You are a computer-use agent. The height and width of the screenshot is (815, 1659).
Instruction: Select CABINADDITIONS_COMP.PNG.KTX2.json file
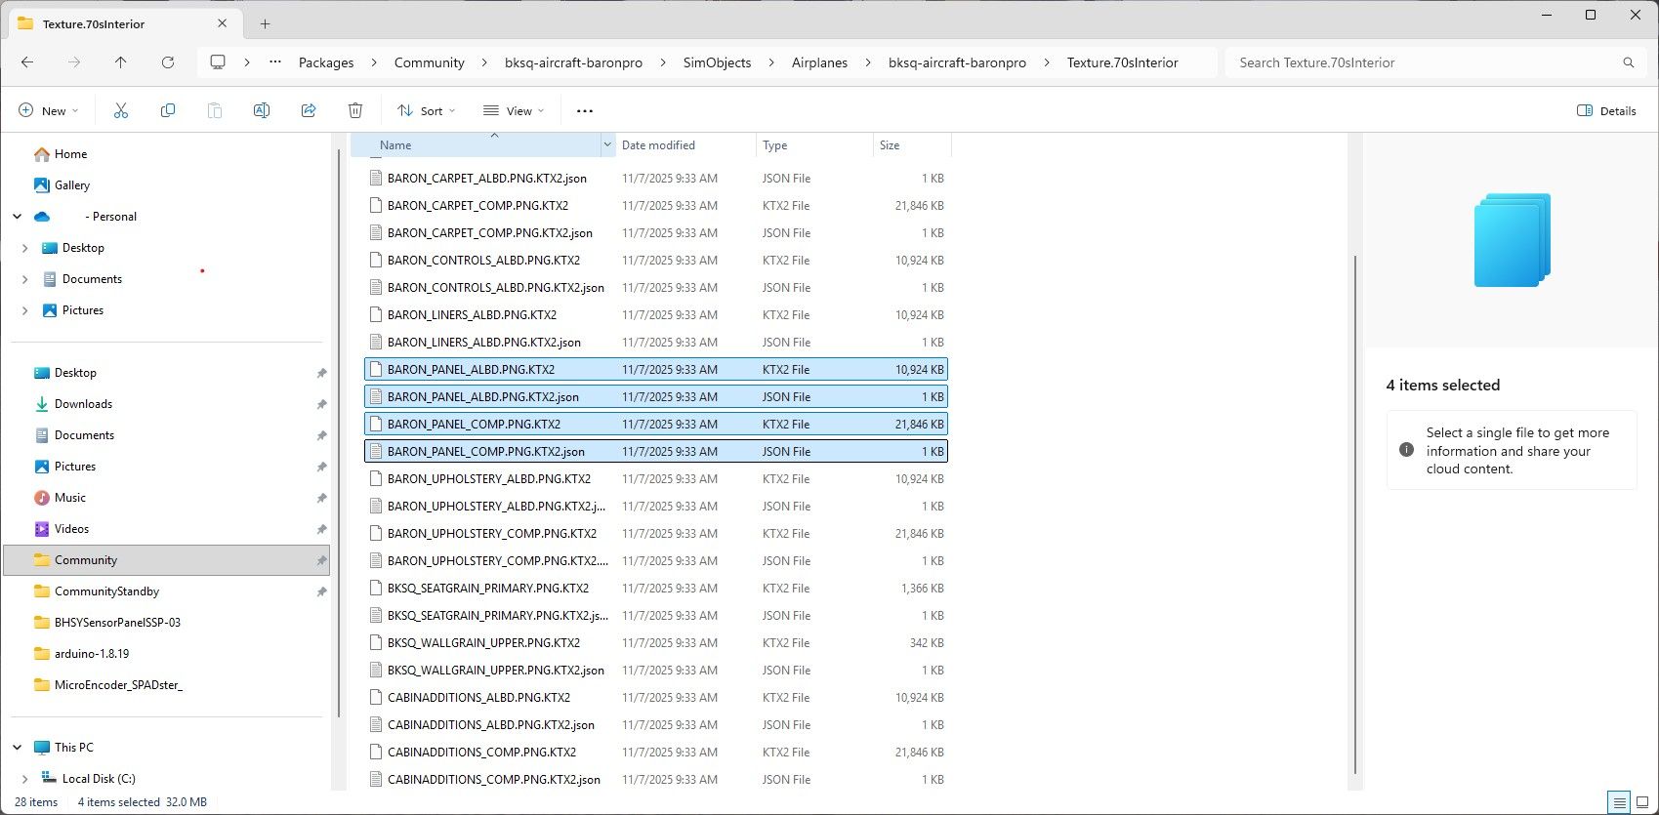[x=655, y=780]
